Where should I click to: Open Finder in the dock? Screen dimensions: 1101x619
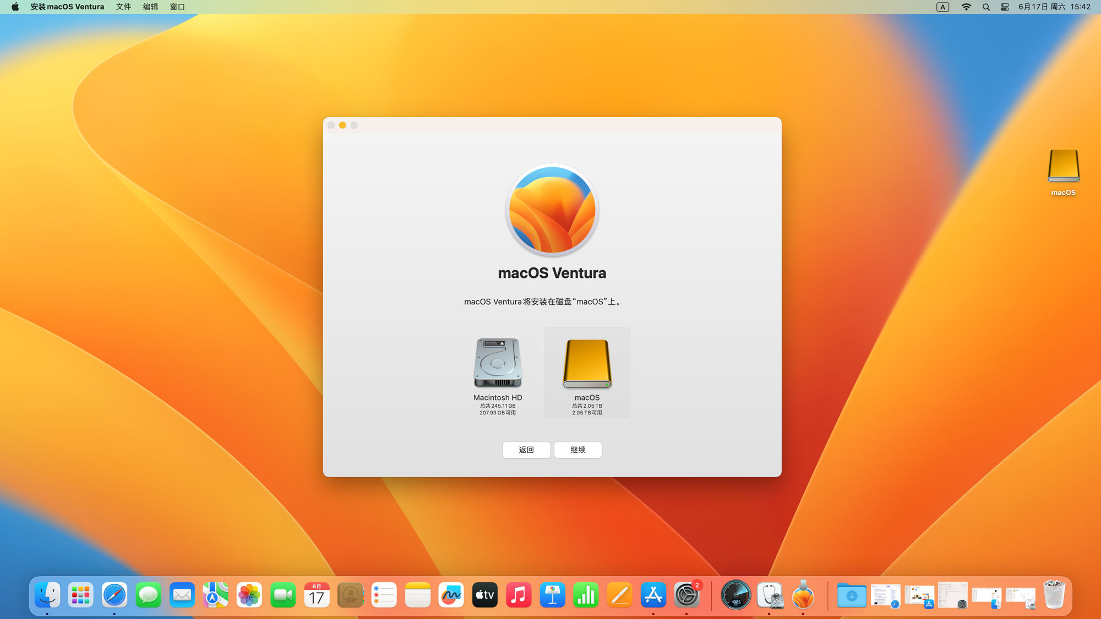point(47,595)
